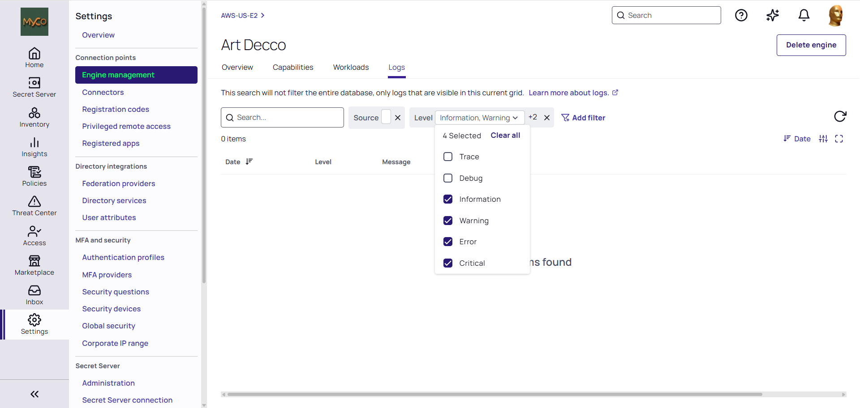This screenshot has width=860, height=408.
Task: Collapse the Level filter dropdown
Action: tap(479, 118)
